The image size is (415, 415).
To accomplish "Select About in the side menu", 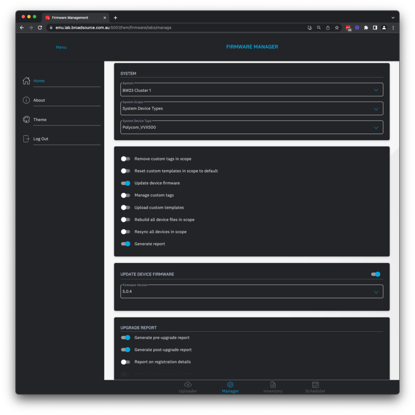I will [x=39, y=100].
